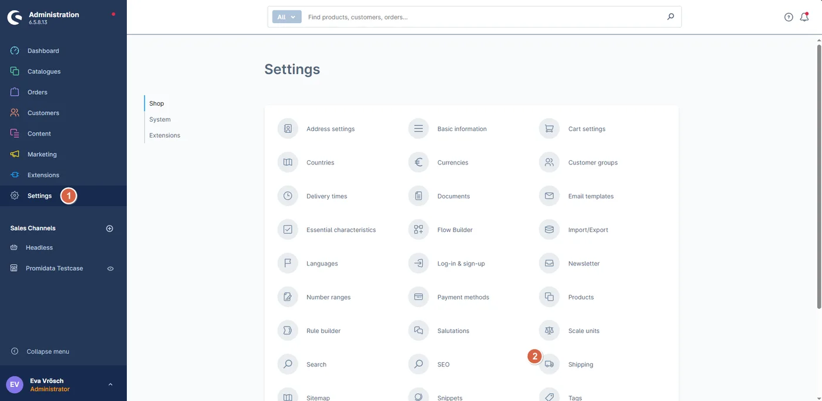Switch to the Extensions settings tab
The height and width of the screenshot is (401, 822).
(164, 135)
